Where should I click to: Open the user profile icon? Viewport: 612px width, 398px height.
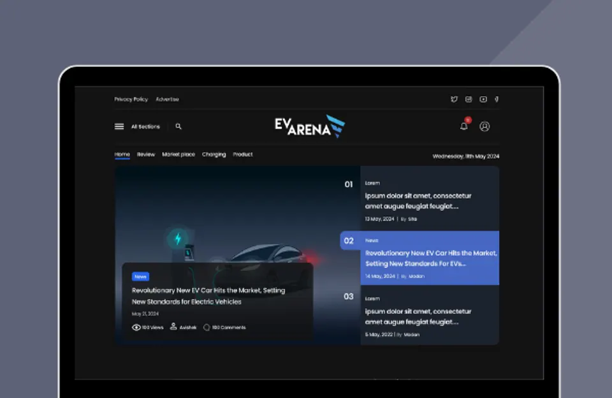pos(484,126)
